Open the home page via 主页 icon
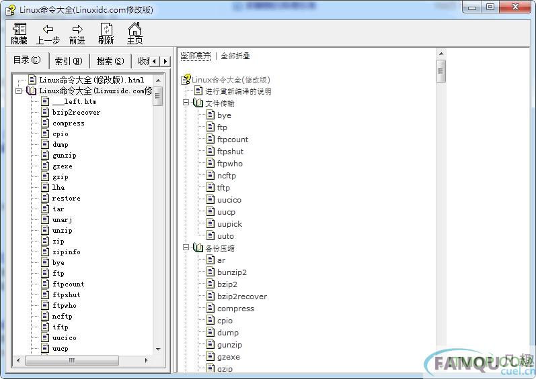Image resolution: width=536 pixels, height=379 pixels. [135, 34]
